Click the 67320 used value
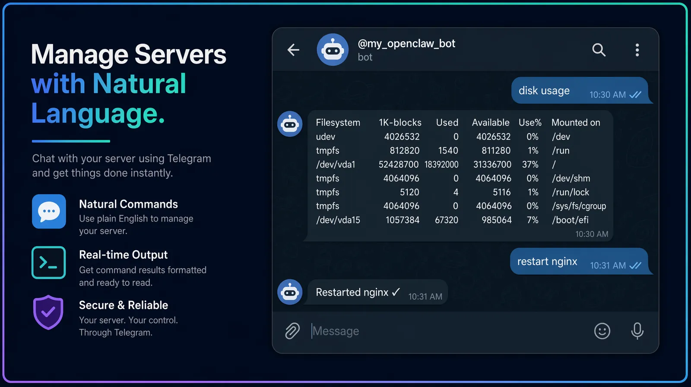The image size is (691, 387). pyautogui.click(x=447, y=220)
